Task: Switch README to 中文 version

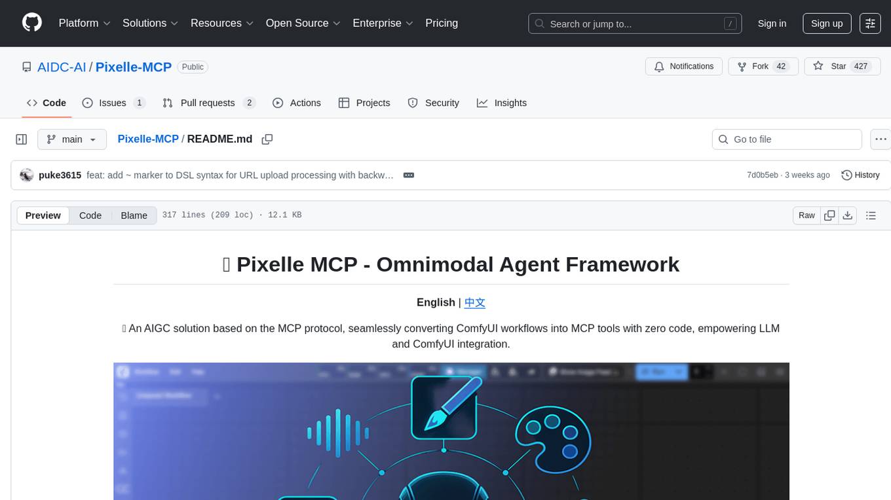Action: (x=475, y=302)
